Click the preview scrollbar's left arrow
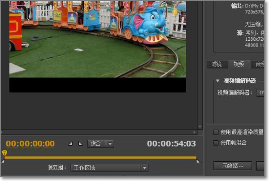This screenshot has height=181, width=269. [3, 133]
